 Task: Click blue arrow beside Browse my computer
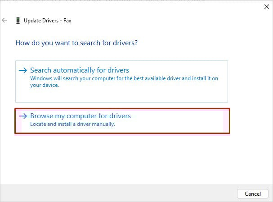point(23,116)
